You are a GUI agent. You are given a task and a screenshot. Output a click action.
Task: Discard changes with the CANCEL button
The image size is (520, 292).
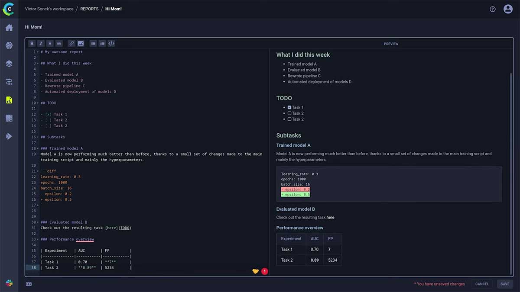click(x=482, y=284)
